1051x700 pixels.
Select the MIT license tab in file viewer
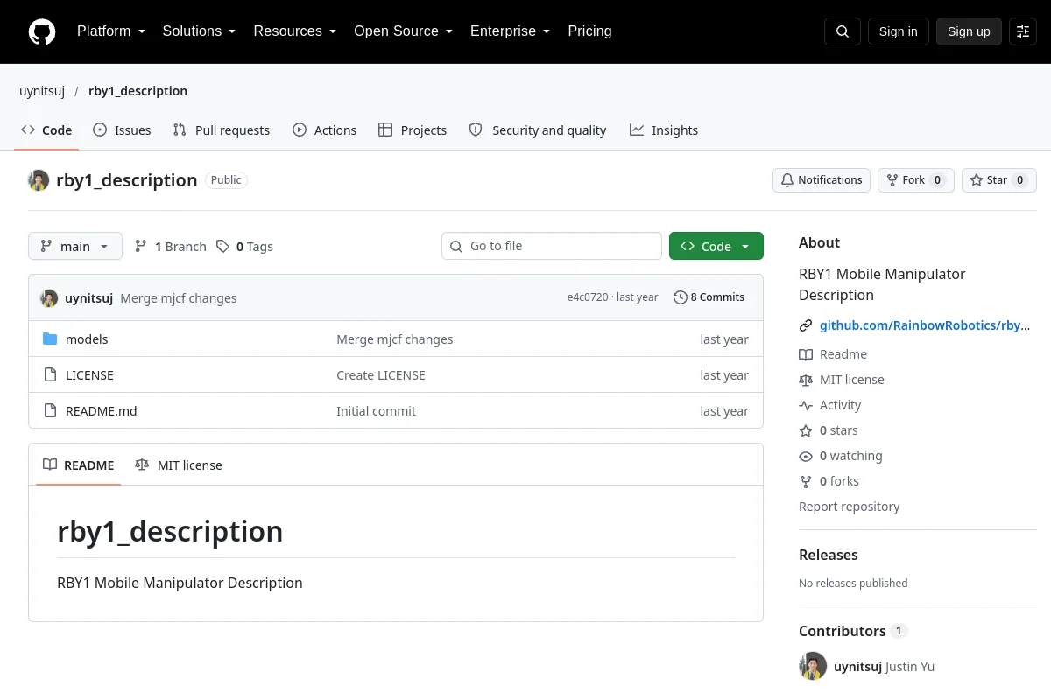[x=179, y=465]
